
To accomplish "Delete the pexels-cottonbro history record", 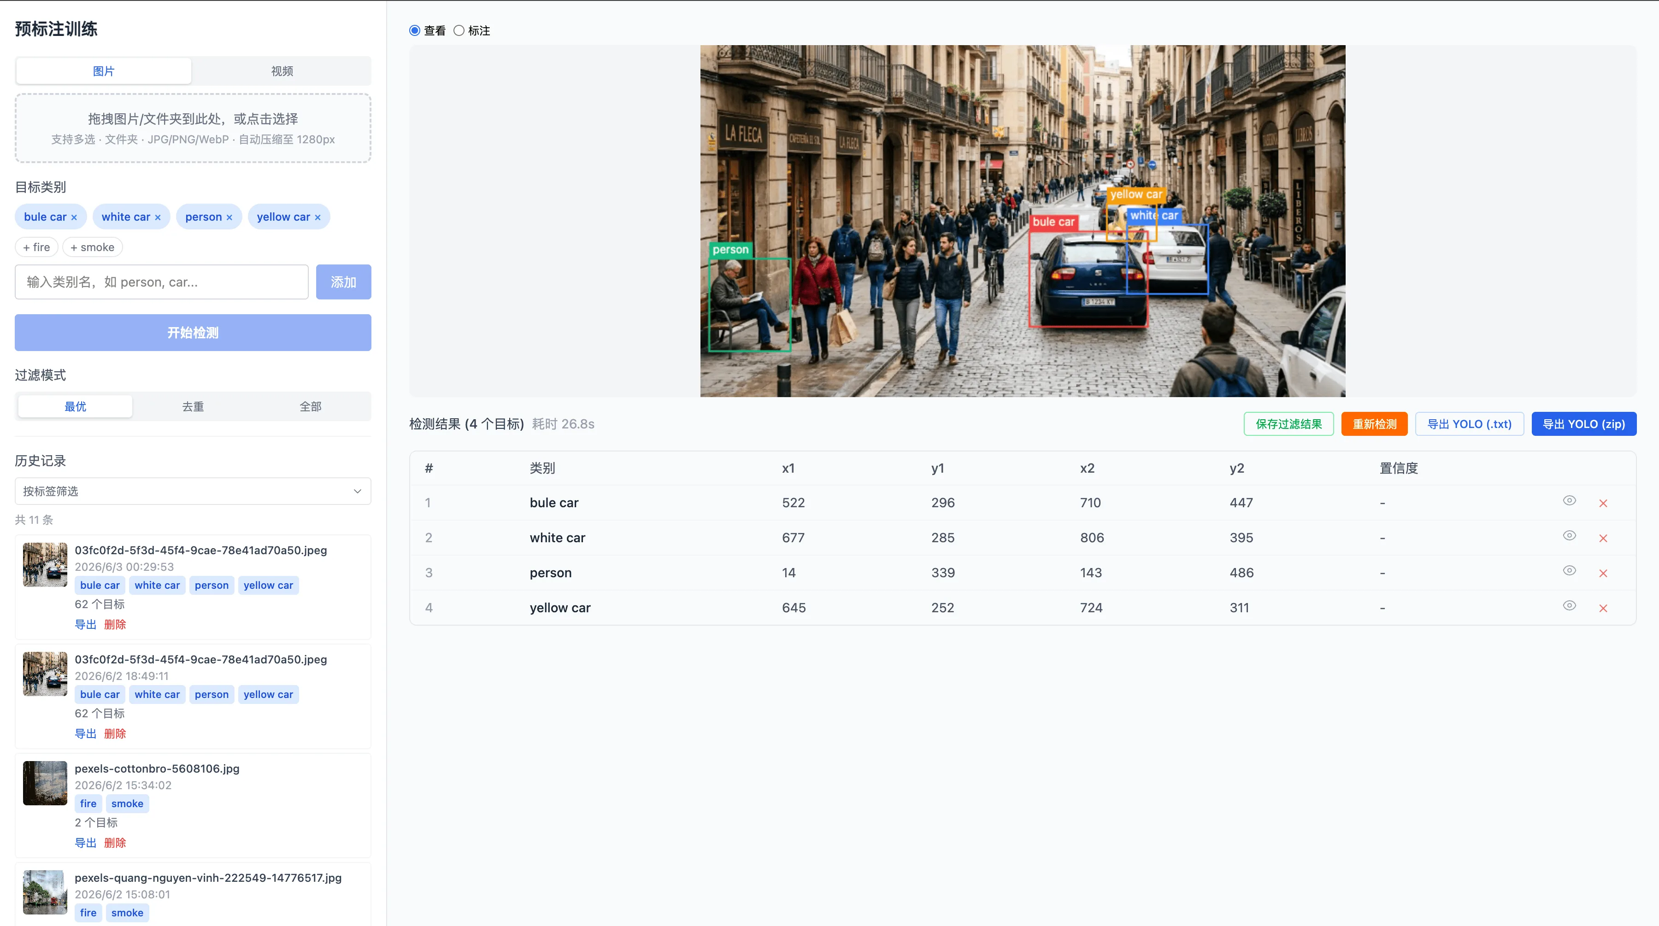I will point(115,843).
